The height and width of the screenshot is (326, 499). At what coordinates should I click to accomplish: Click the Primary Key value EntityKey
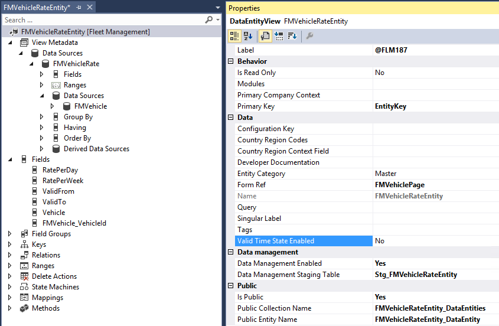tap(390, 106)
